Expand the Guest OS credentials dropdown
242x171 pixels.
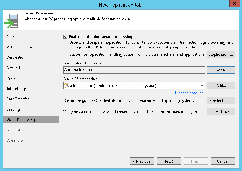(202, 85)
